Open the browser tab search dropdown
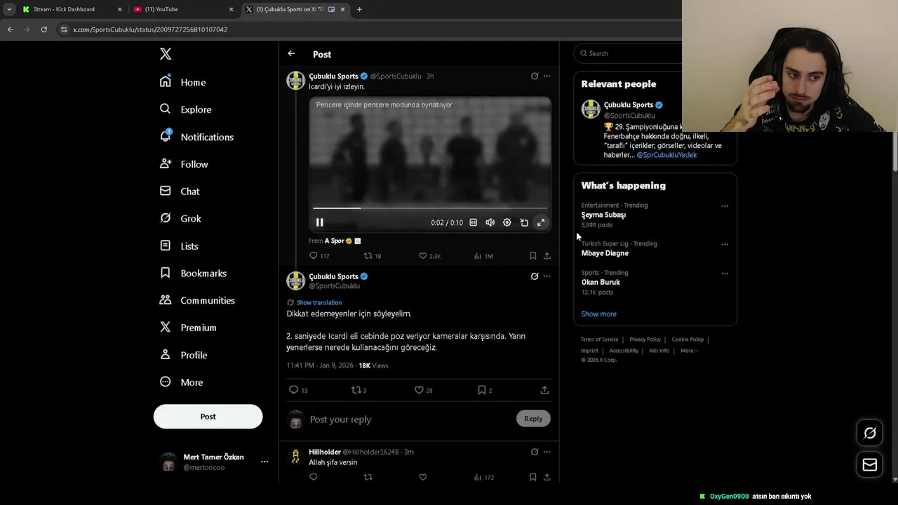Screen dimensions: 898x505 [8, 9]
